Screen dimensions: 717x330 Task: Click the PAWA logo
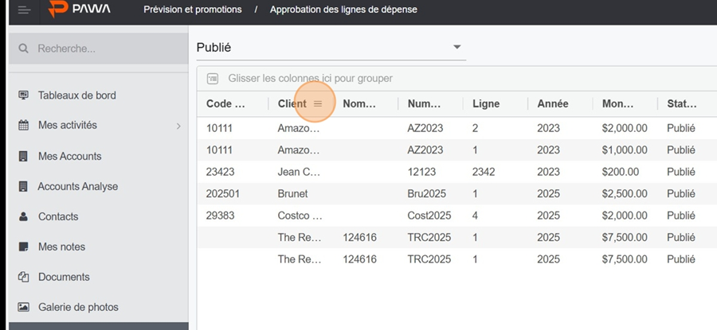[x=80, y=9]
